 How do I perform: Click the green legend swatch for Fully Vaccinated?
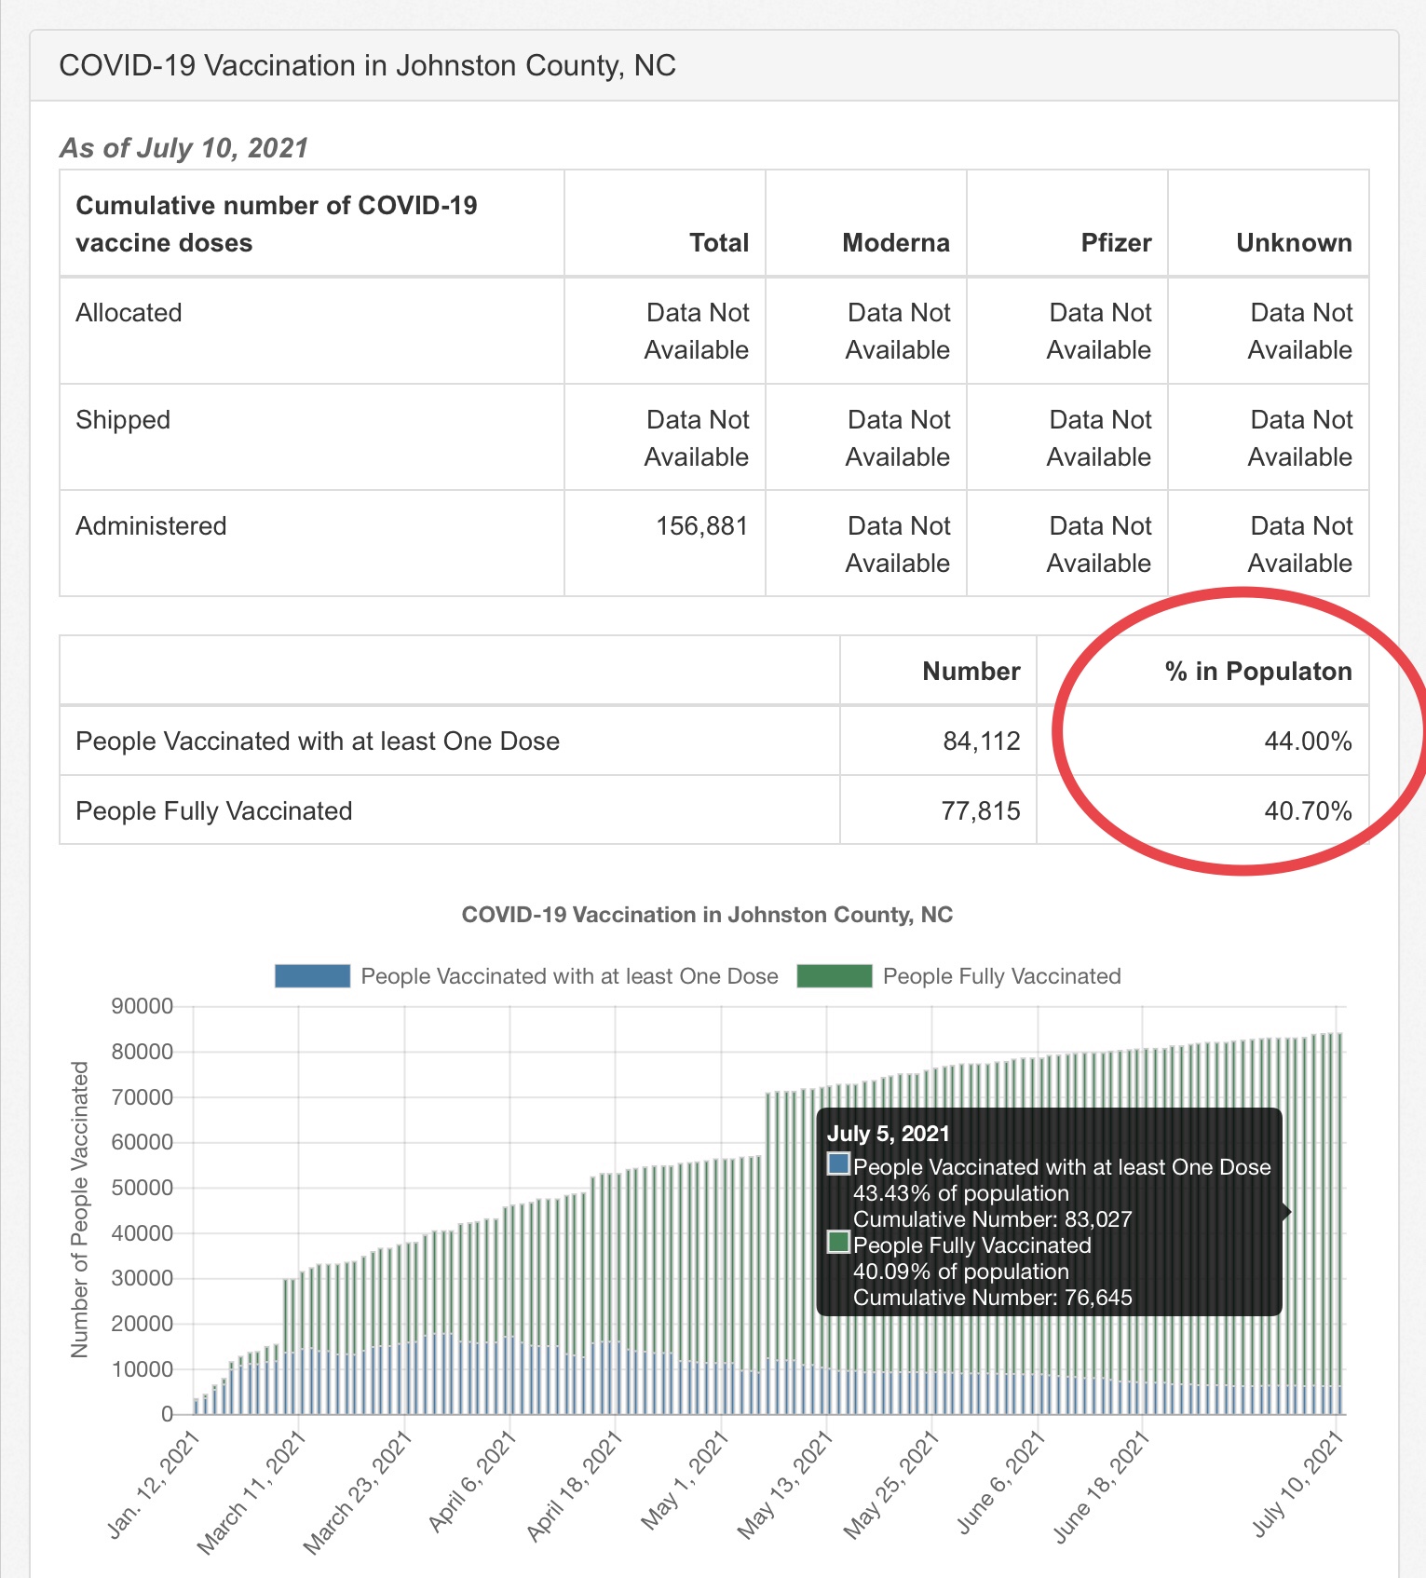834,976
